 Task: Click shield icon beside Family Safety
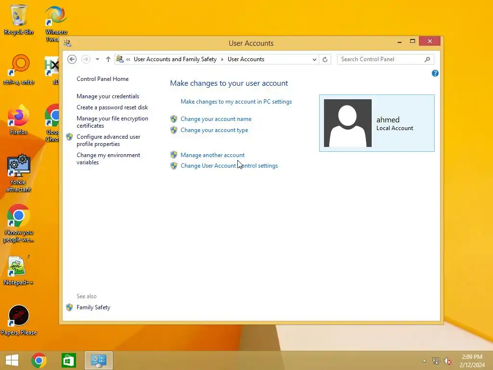click(x=69, y=307)
